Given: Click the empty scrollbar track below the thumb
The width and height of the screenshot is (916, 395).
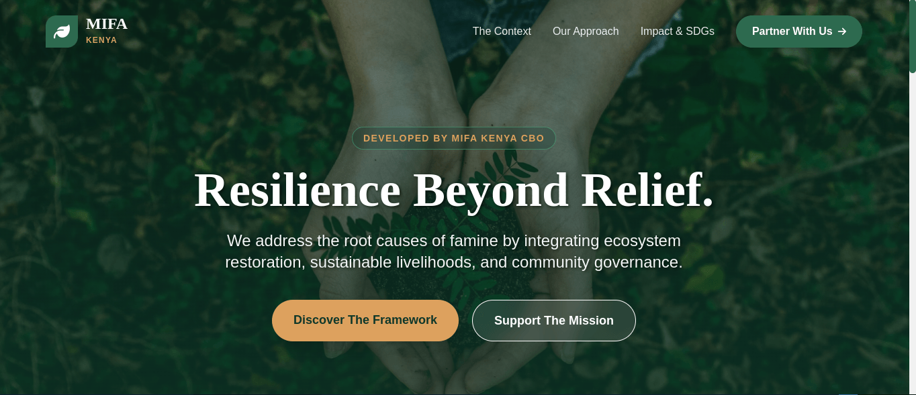Looking at the screenshot, I should 913,235.
